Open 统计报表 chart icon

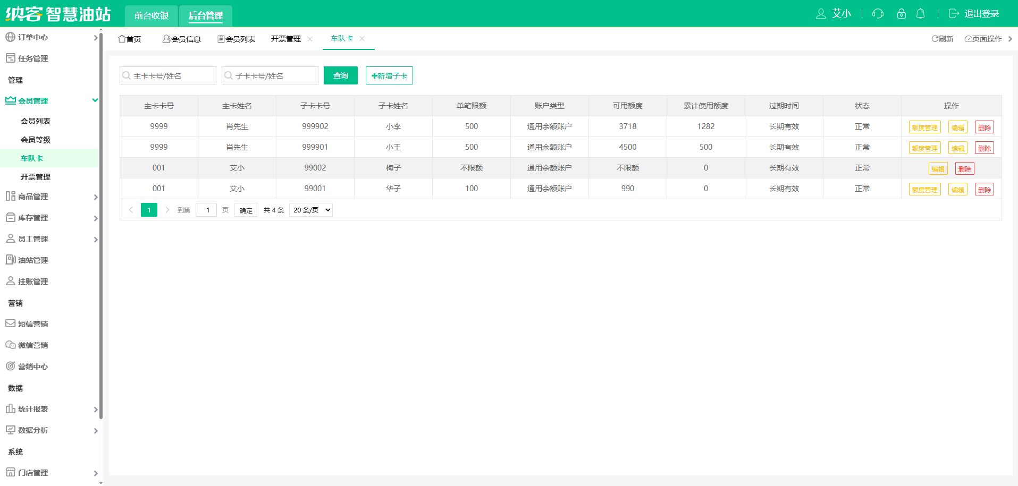(10, 408)
